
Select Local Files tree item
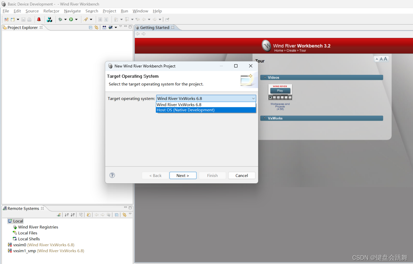[x=25, y=233]
